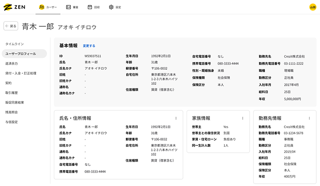Select ユーザープロフィール in the sidebar
Viewport: 320px width, 186px height.
coord(20,54)
